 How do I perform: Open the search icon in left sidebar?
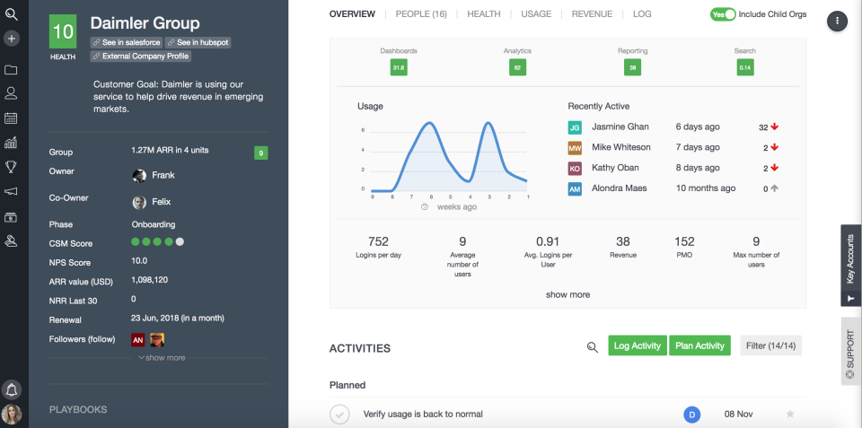click(11, 14)
